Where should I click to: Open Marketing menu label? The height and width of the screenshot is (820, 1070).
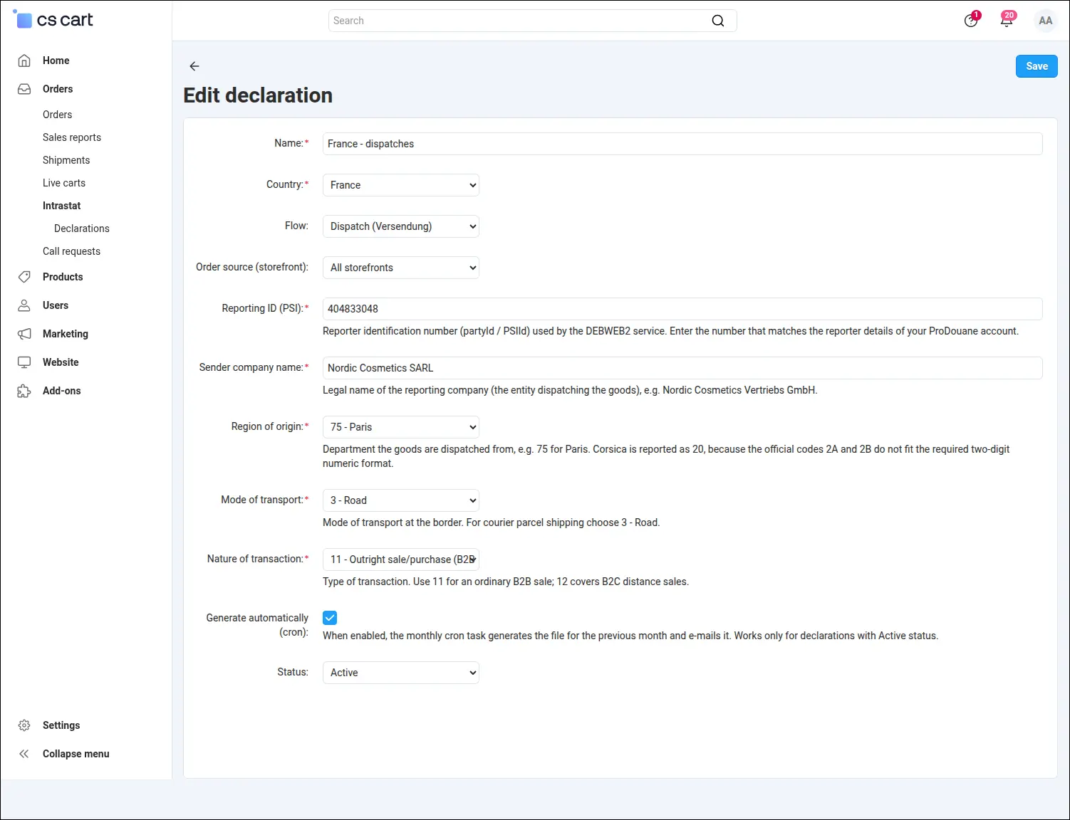point(66,334)
